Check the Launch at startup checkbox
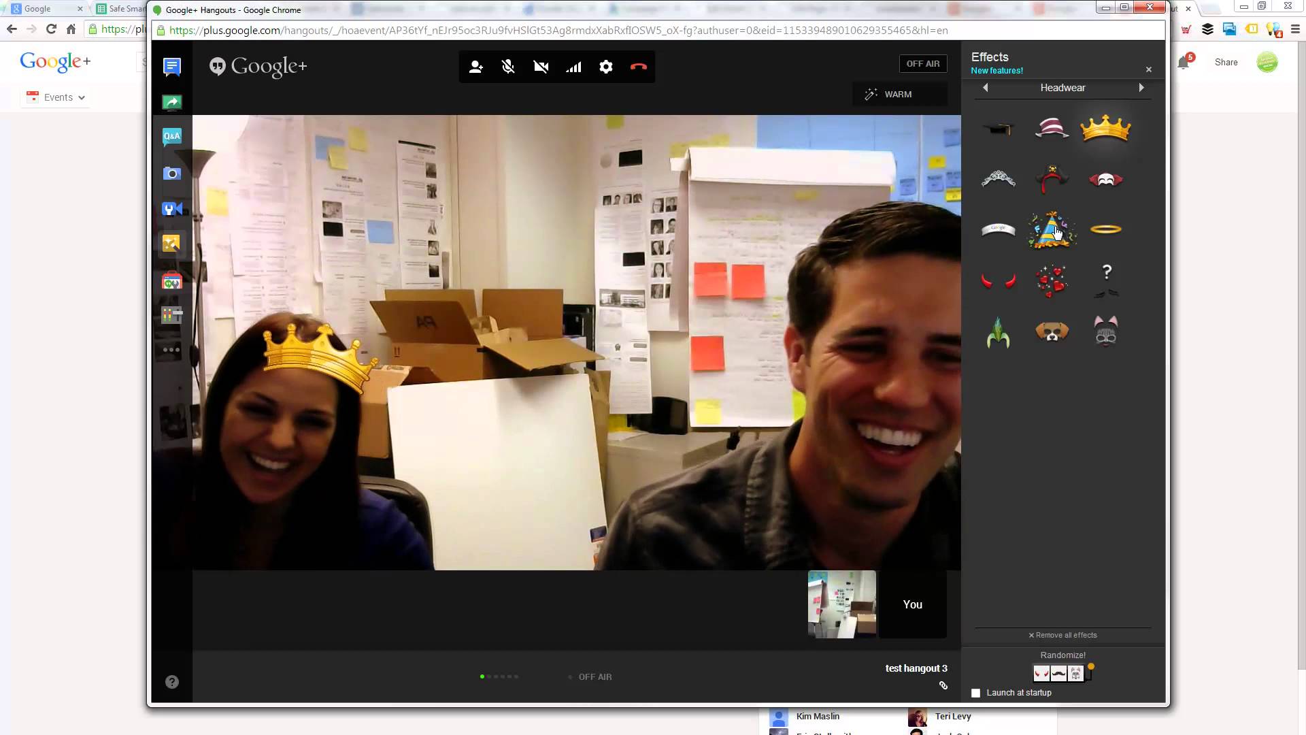 [x=976, y=693]
